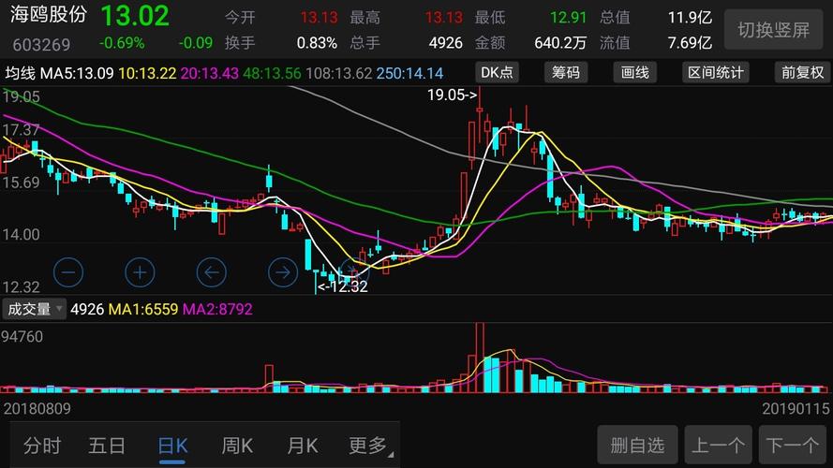Viewport: 833px width, 468px height.
Task: Tap the zoom out minus circle icon
Action: click(x=68, y=272)
